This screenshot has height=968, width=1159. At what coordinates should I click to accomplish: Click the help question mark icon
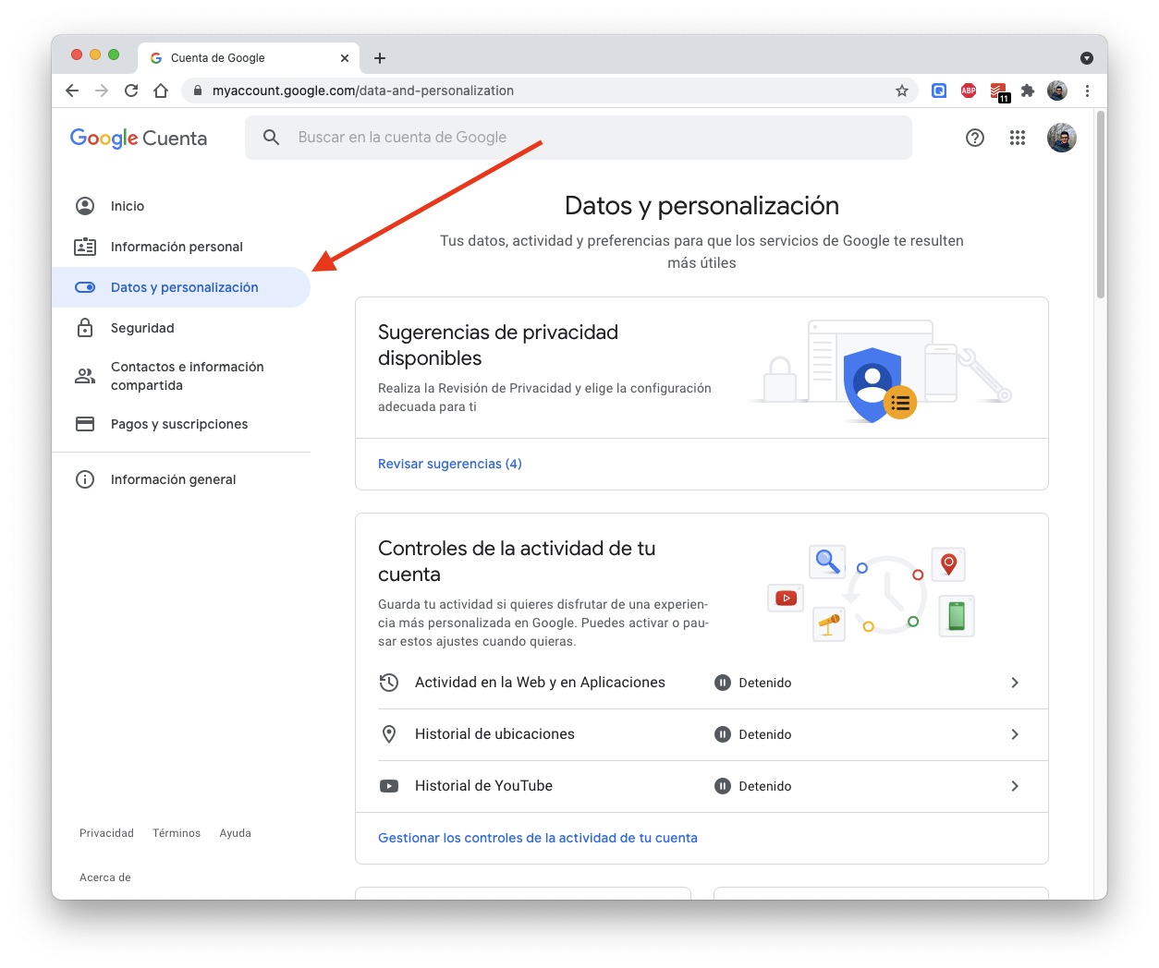click(974, 138)
